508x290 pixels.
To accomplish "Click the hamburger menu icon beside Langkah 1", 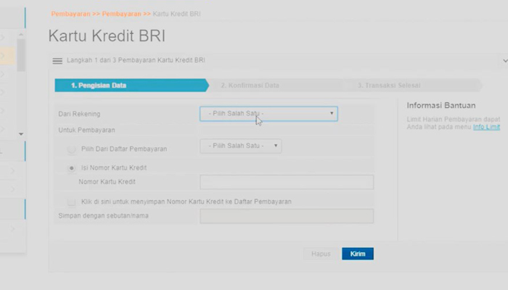I will (x=57, y=61).
